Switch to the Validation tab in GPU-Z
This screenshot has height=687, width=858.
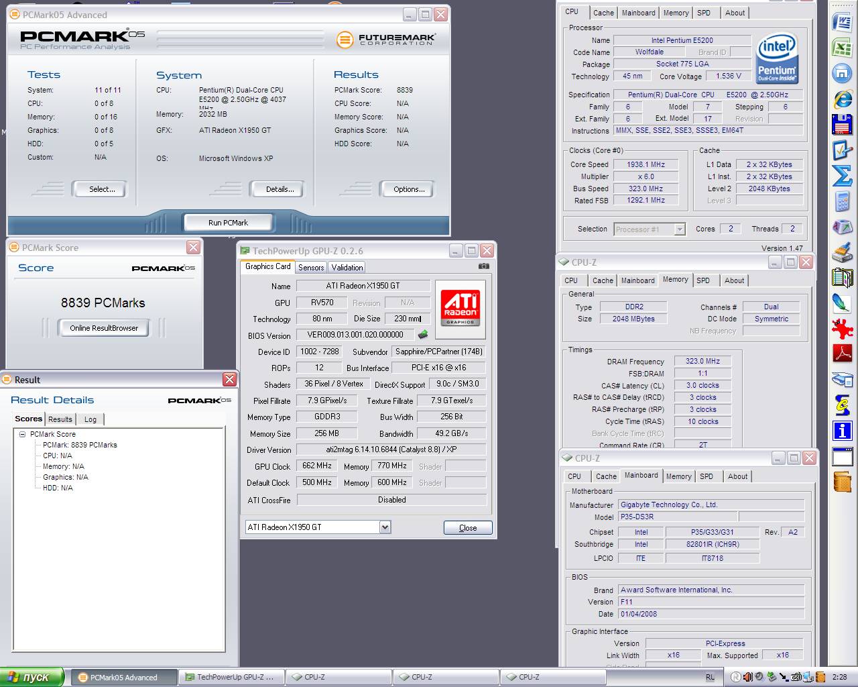pyautogui.click(x=347, y=267)
